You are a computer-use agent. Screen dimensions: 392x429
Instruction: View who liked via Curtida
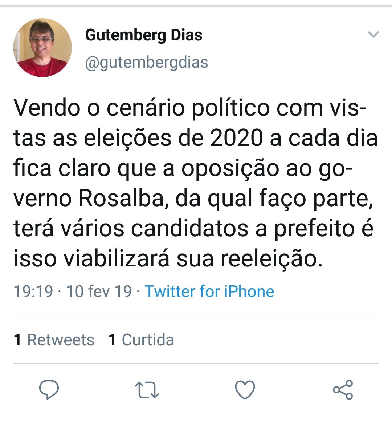(148, 340)
